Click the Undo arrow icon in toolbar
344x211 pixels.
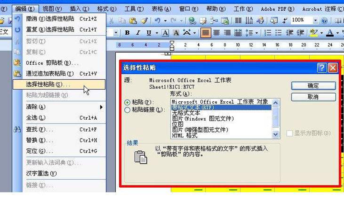(x=157, y=21)
